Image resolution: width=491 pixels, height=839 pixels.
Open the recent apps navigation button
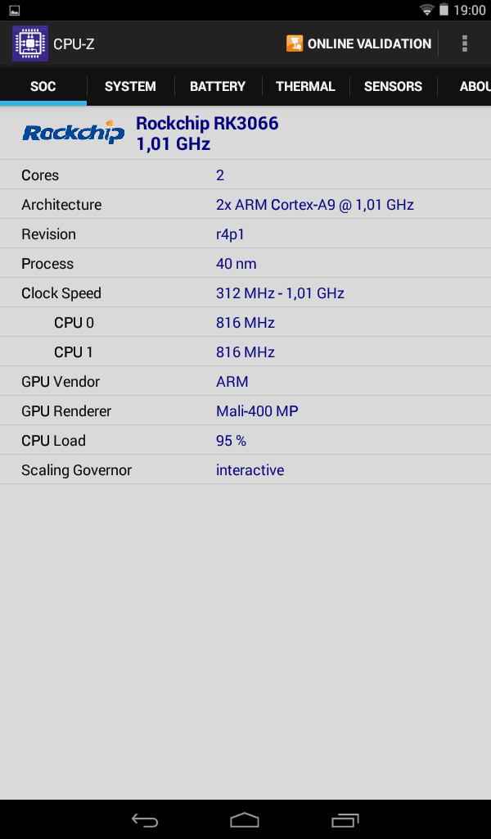tap(345, 819)
